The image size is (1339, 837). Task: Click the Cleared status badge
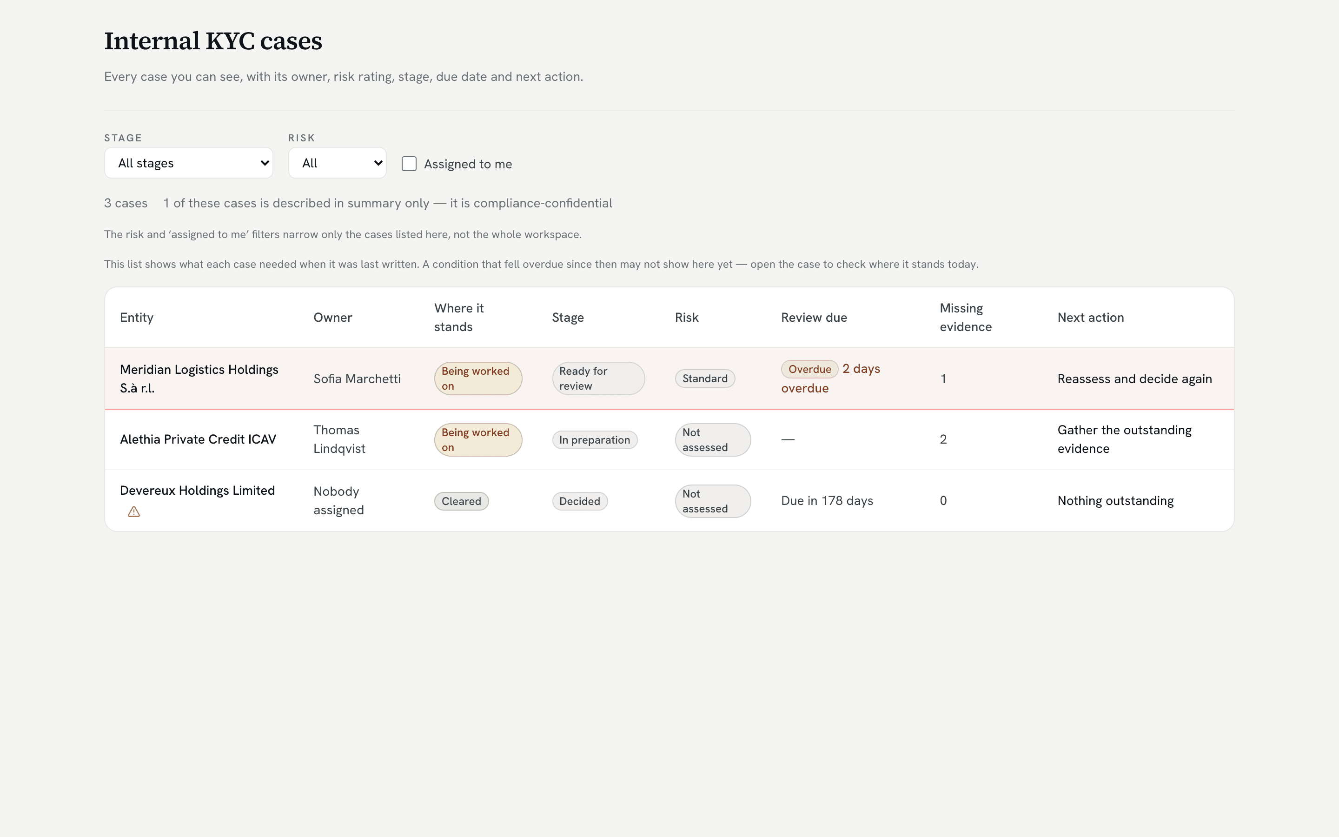(462, 502)
